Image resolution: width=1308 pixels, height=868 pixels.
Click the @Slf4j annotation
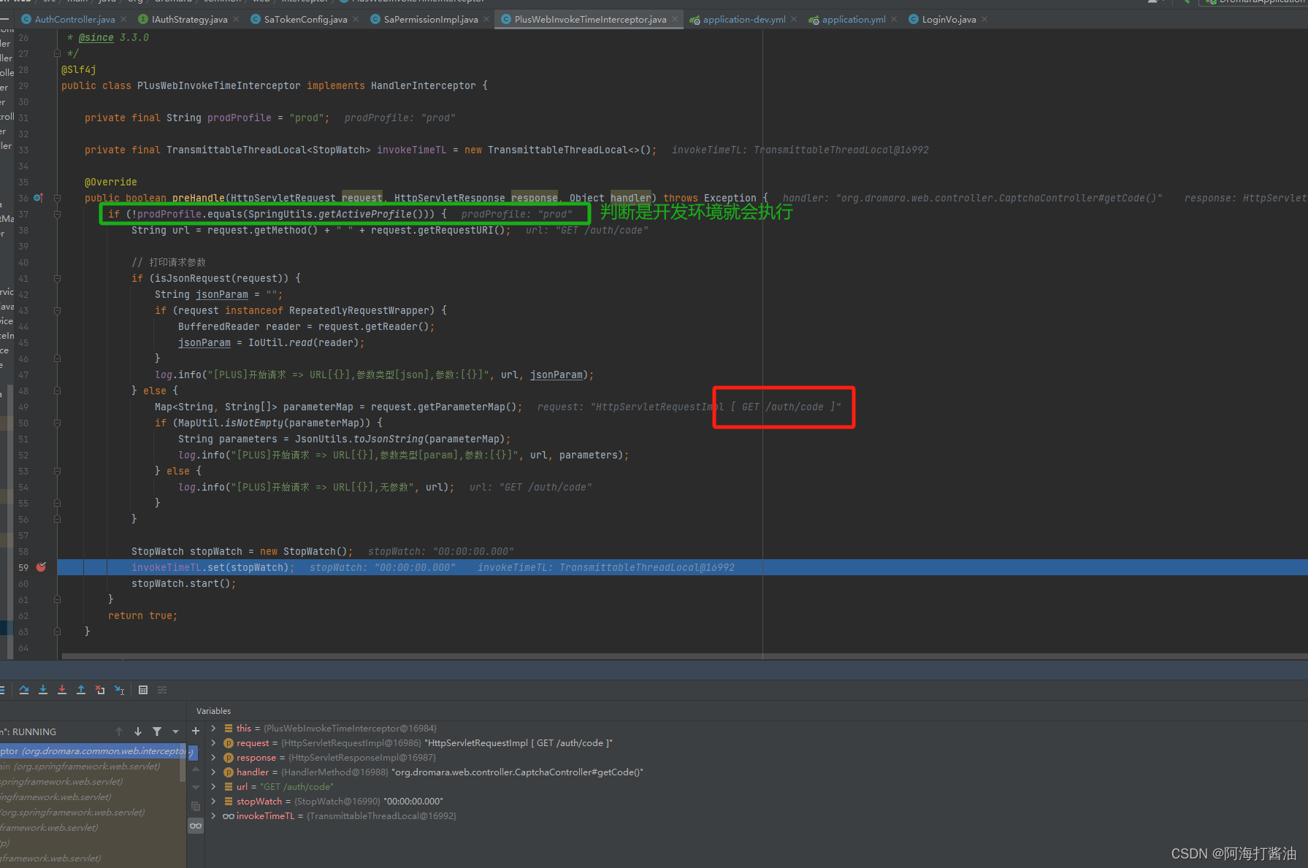coord(79,69)
